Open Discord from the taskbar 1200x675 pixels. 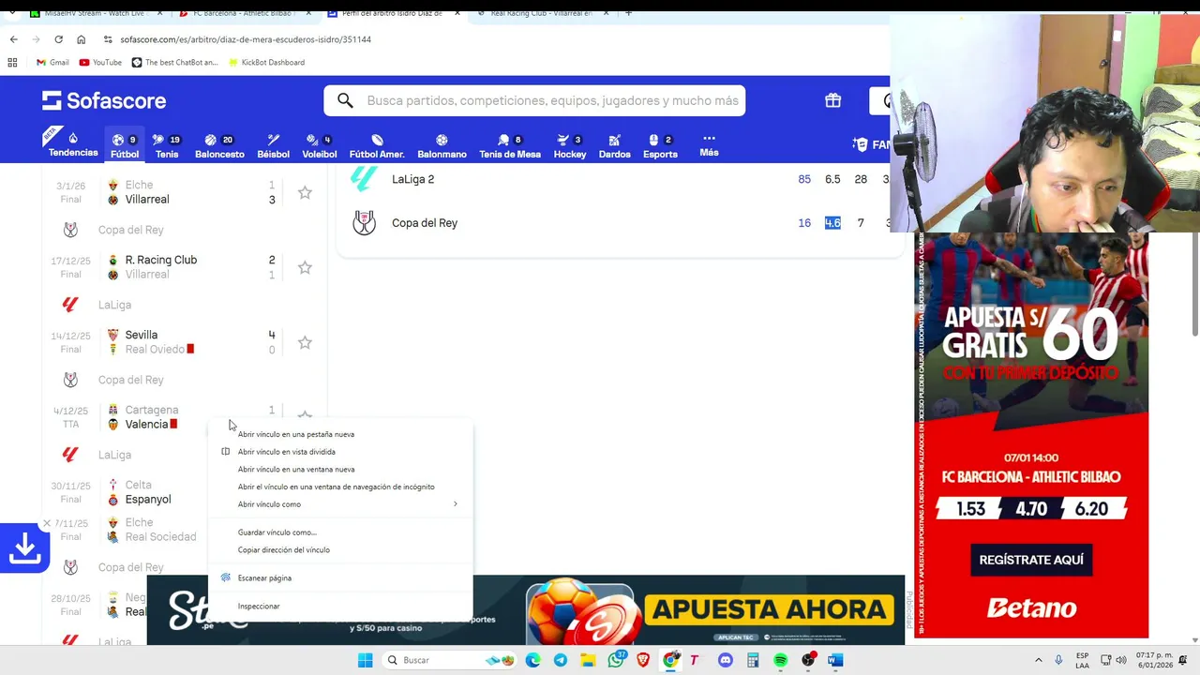click(x=725, y=660)
